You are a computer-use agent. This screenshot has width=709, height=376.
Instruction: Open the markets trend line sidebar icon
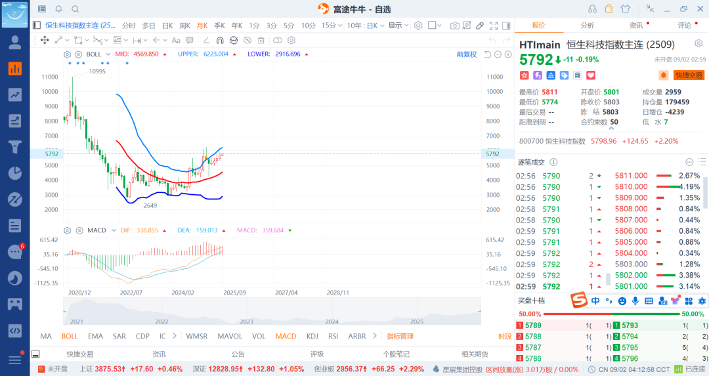tap(15, 95)
